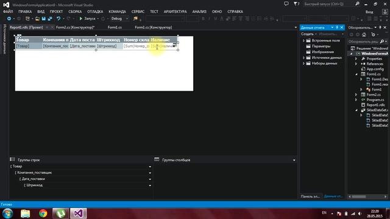Screen dimensions: 390x219
Task: Open the ОТЛАДКА menu
Action: pos(95,12)
